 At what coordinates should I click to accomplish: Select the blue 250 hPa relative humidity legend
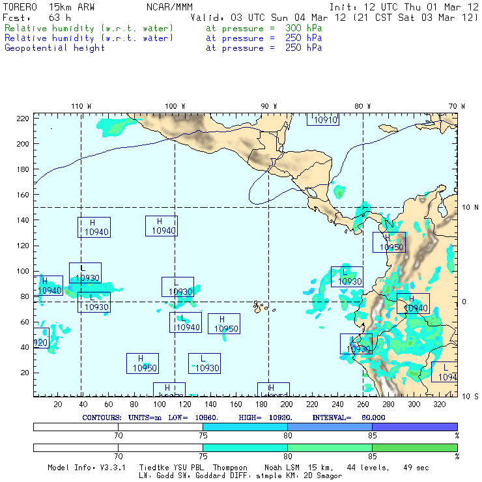pos(89,38)
